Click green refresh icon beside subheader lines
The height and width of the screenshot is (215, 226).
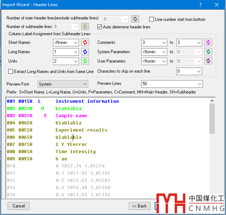tap(85, 27)
